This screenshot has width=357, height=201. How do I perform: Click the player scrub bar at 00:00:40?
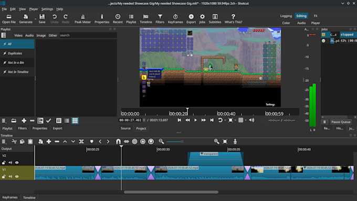(x=217, y=113)
